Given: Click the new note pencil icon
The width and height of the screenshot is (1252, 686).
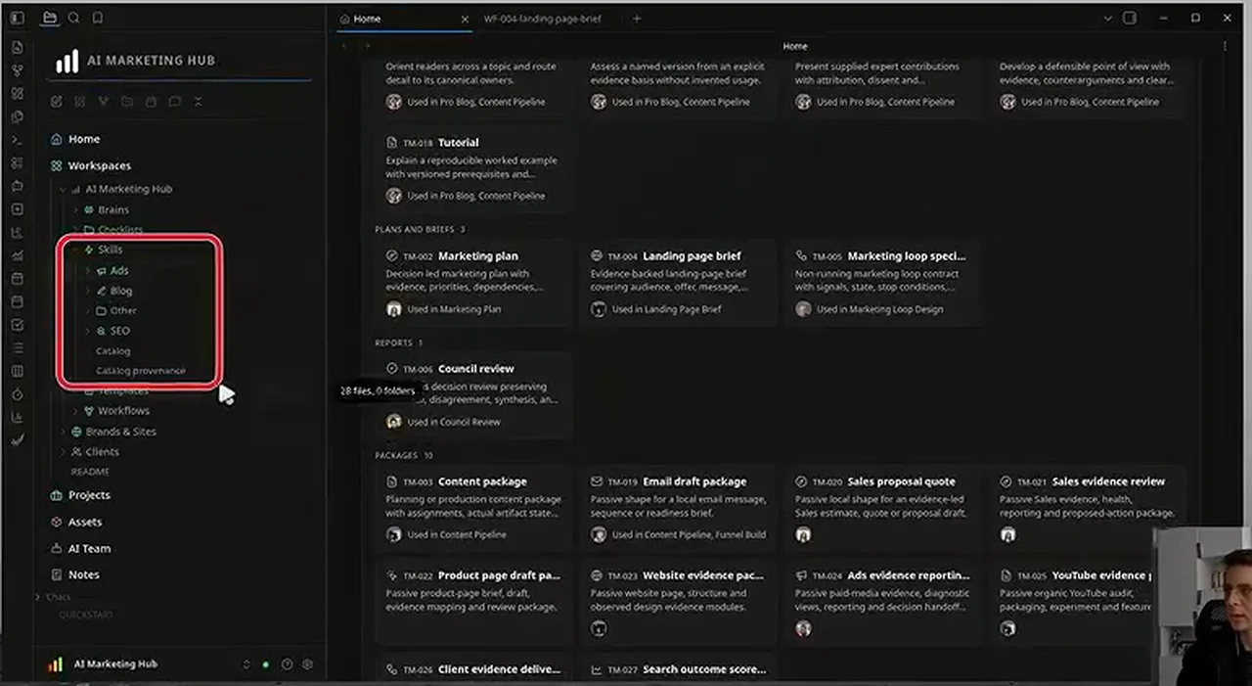Looking at the screenshot, I should point(56,102).
